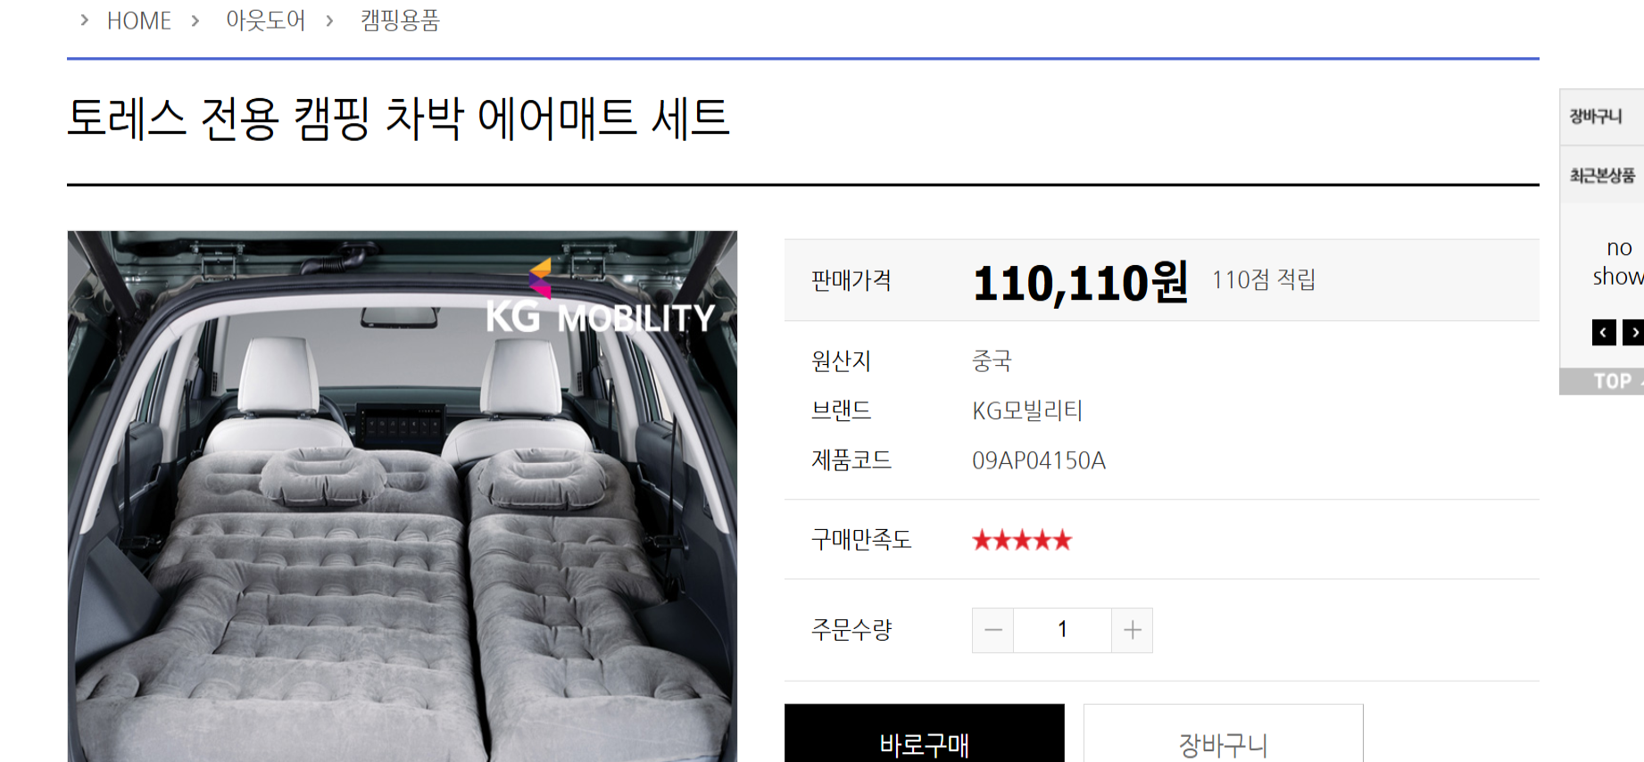Open 최근본상품 in side panel
1644x762 pixels.
click(x=1601, y=175)
